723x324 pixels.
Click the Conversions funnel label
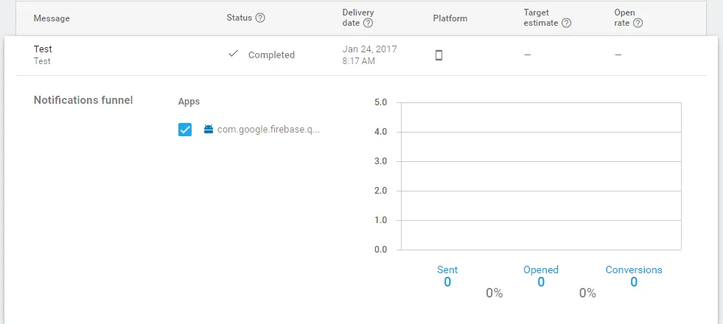634,270
